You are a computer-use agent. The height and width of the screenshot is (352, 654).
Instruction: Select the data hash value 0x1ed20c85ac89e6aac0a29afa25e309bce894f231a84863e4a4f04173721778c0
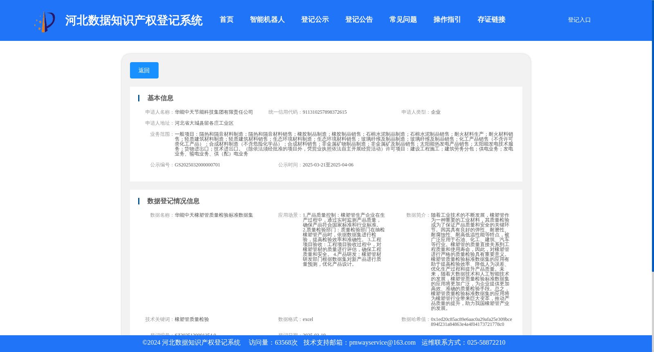pyautogui.click(x=471, y=322)
